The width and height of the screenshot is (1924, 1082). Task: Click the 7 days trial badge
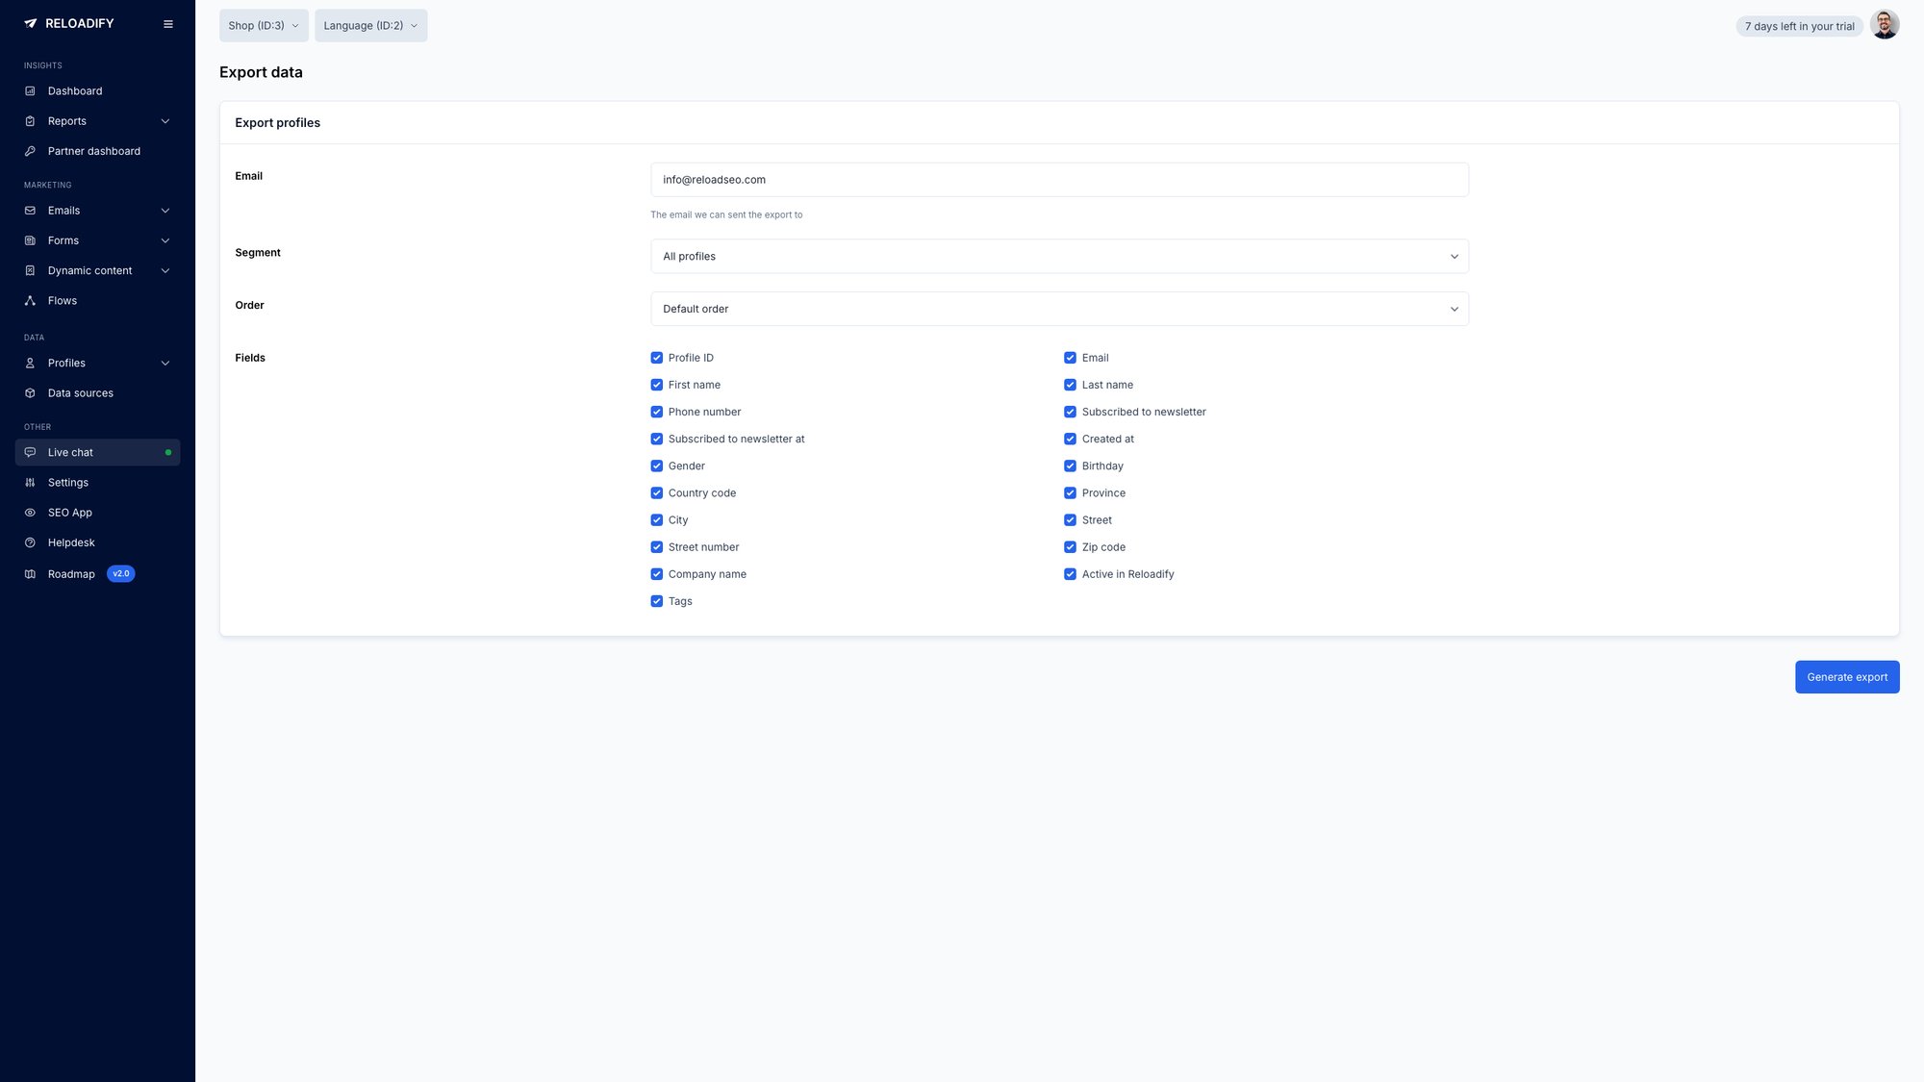click(x=1799, y=26)
